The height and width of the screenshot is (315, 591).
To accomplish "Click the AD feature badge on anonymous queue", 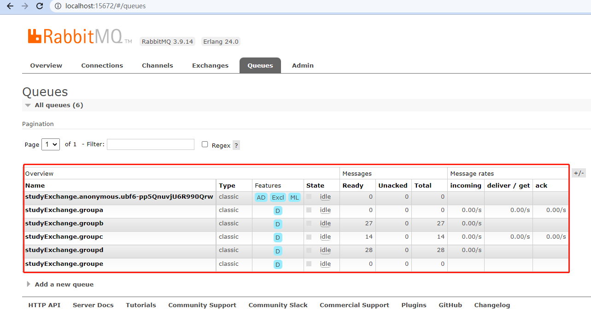I will (261, 198).
